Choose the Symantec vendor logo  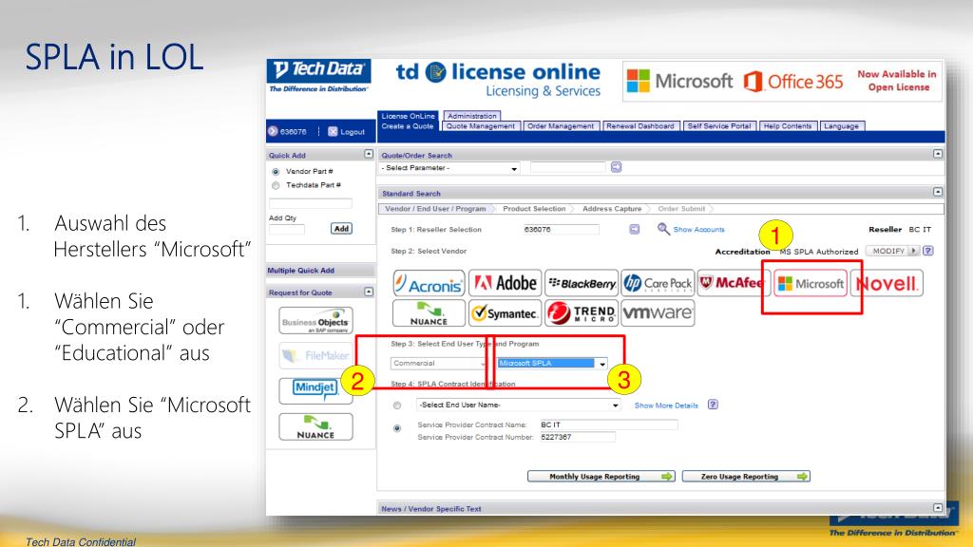pyautogui.click(x=506, y=313)
